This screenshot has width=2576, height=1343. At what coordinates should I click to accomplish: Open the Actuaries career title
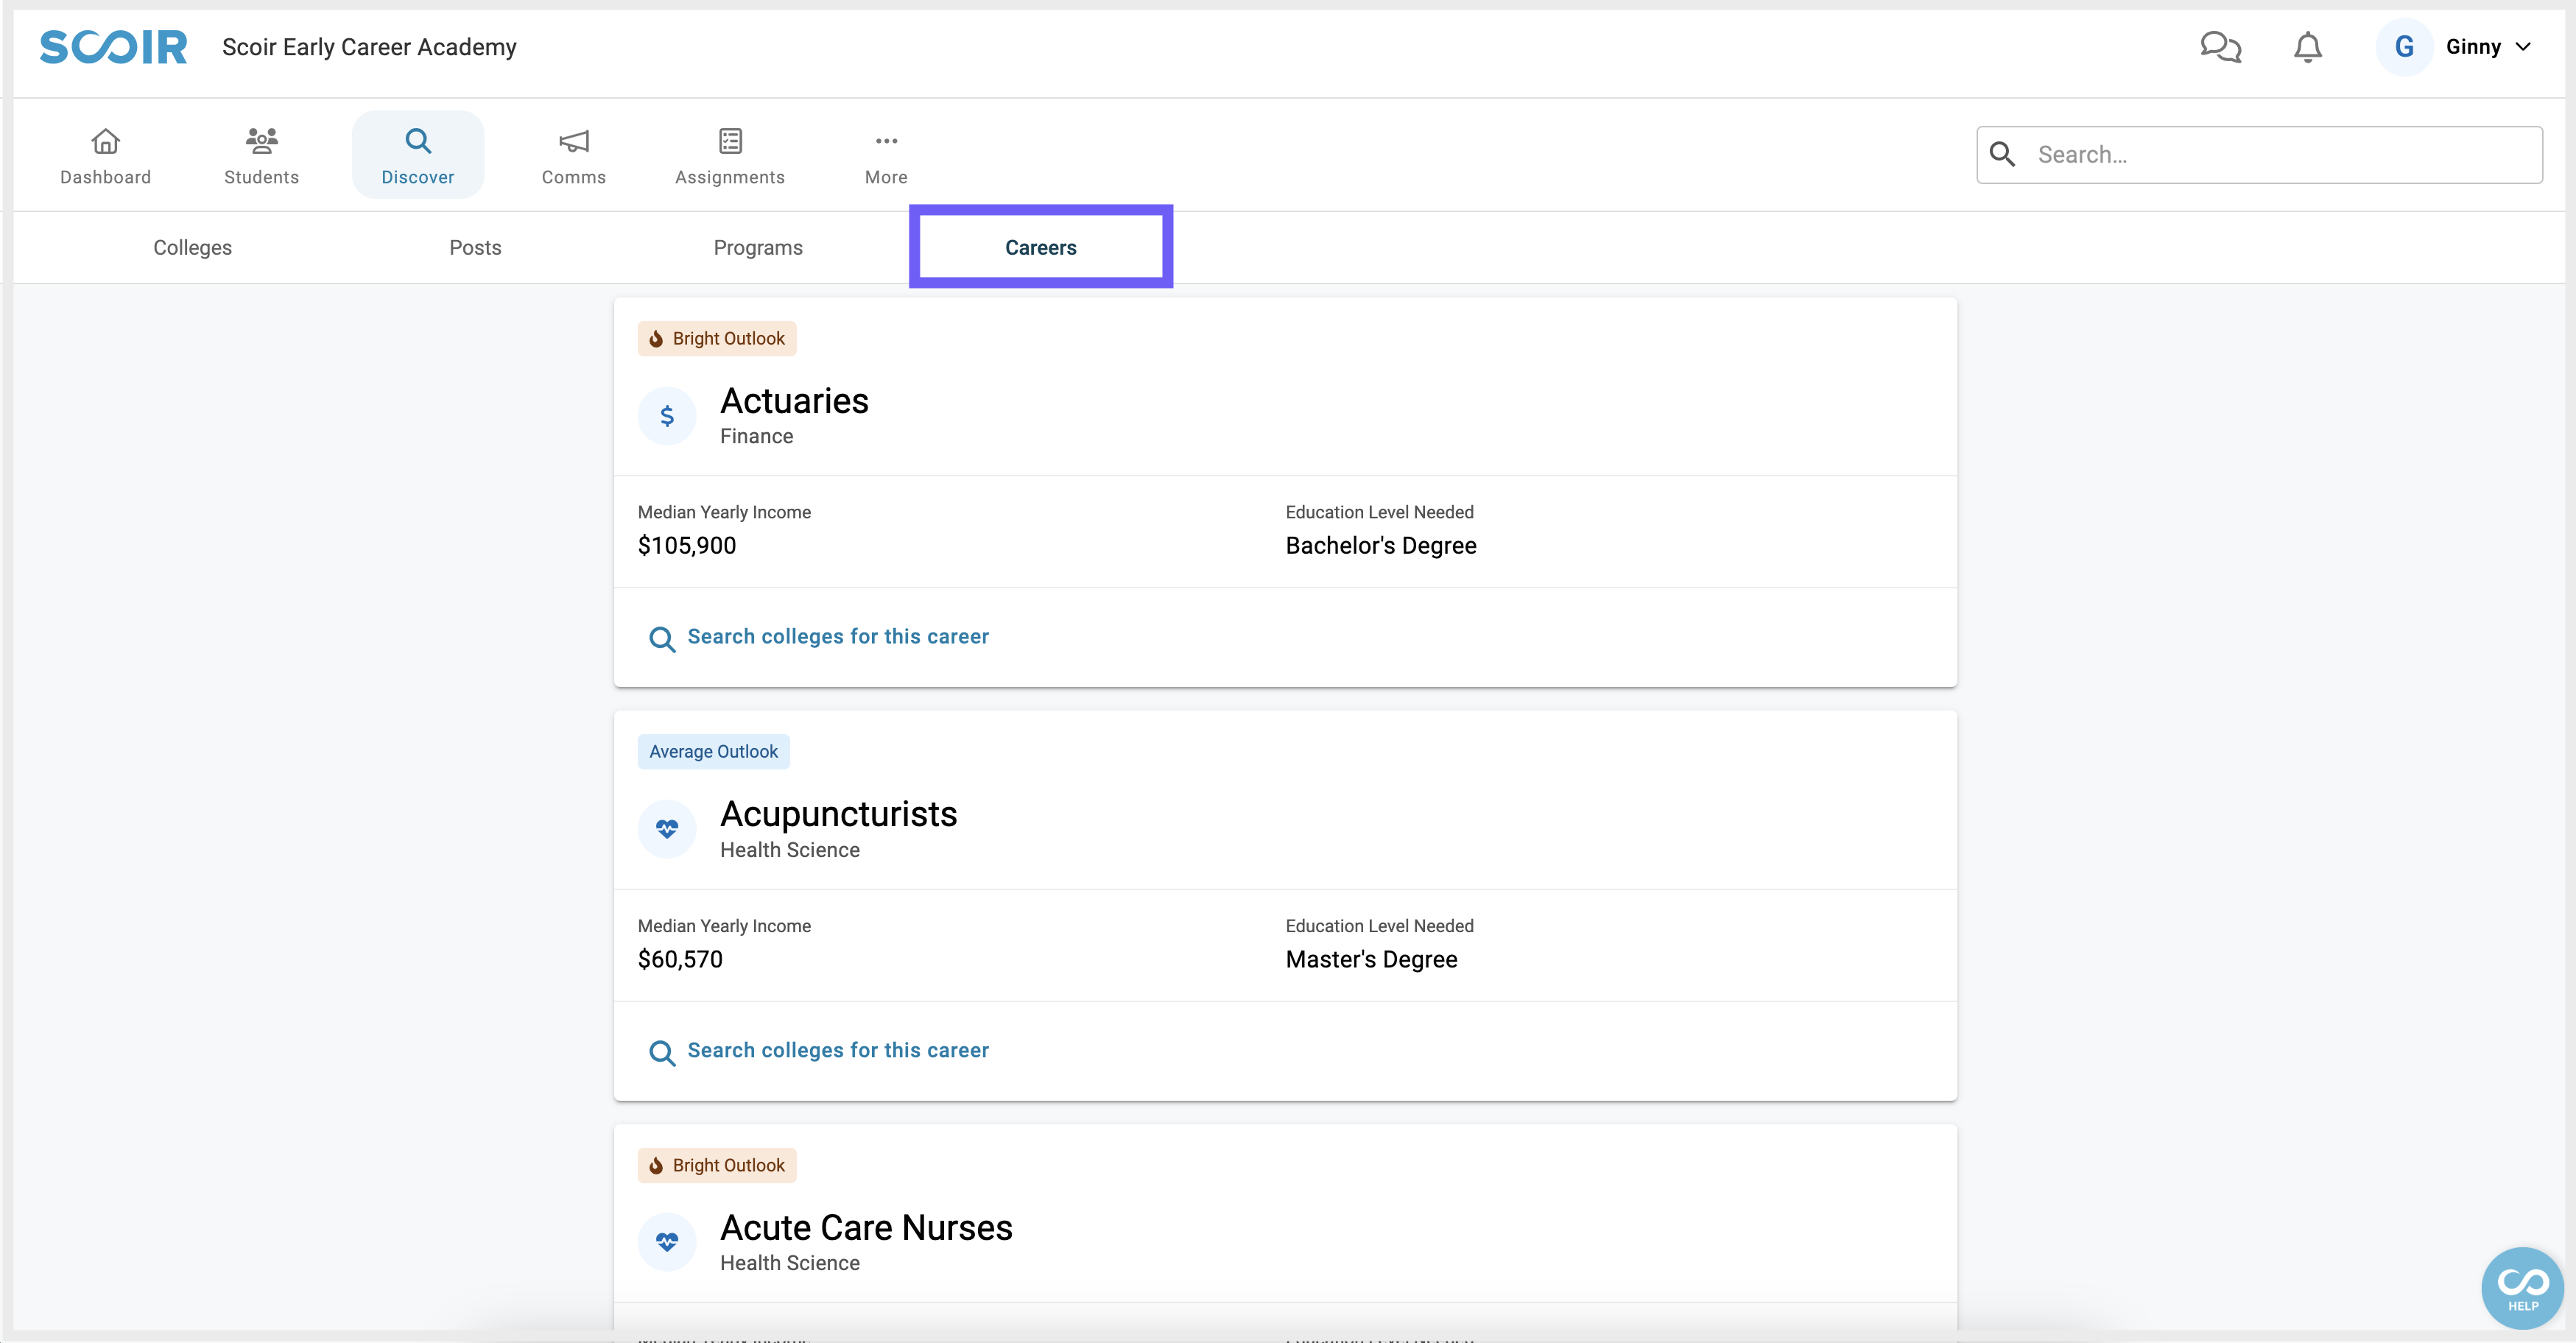[794, 401]
